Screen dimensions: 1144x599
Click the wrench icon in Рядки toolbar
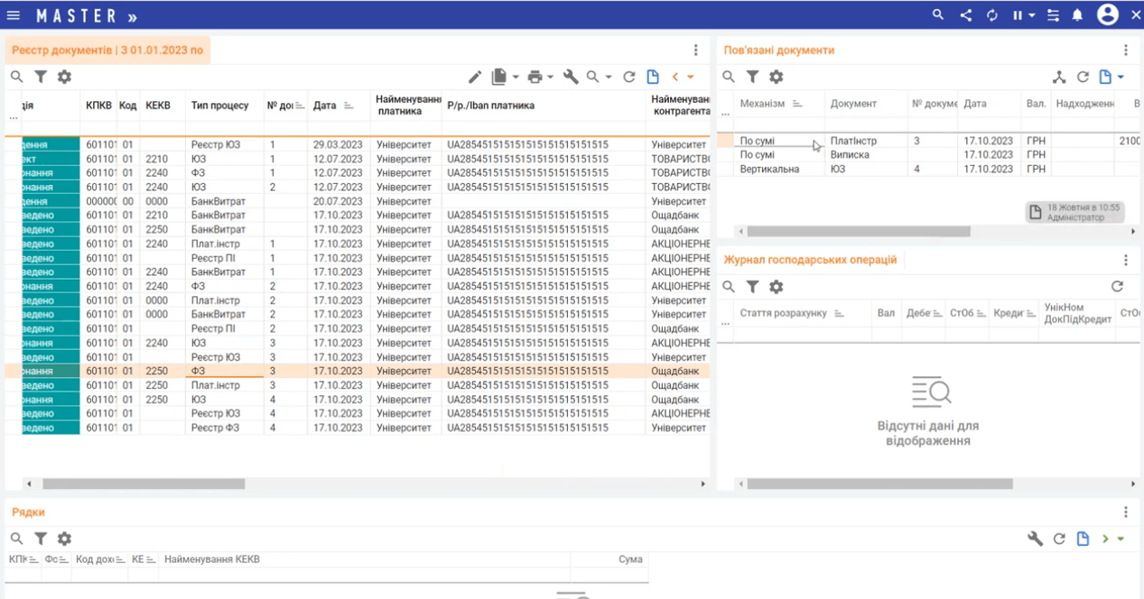point(1036,539)
